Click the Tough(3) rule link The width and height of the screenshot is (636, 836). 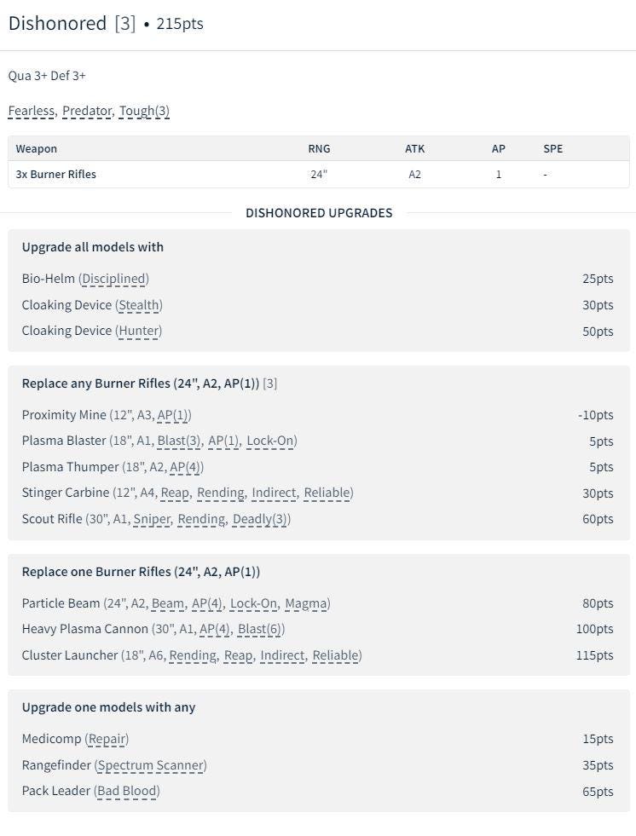[x=144, y=111]
